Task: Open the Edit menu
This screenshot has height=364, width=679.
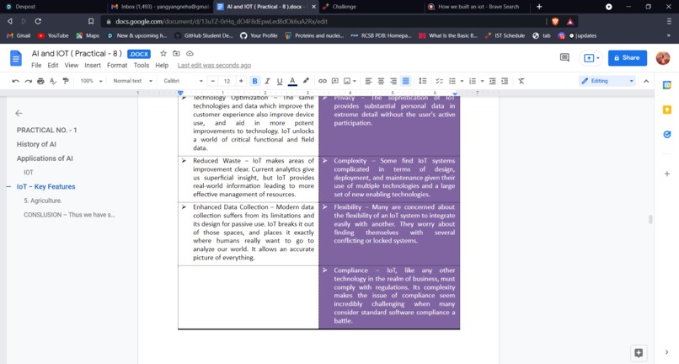Action: point(53,66)
